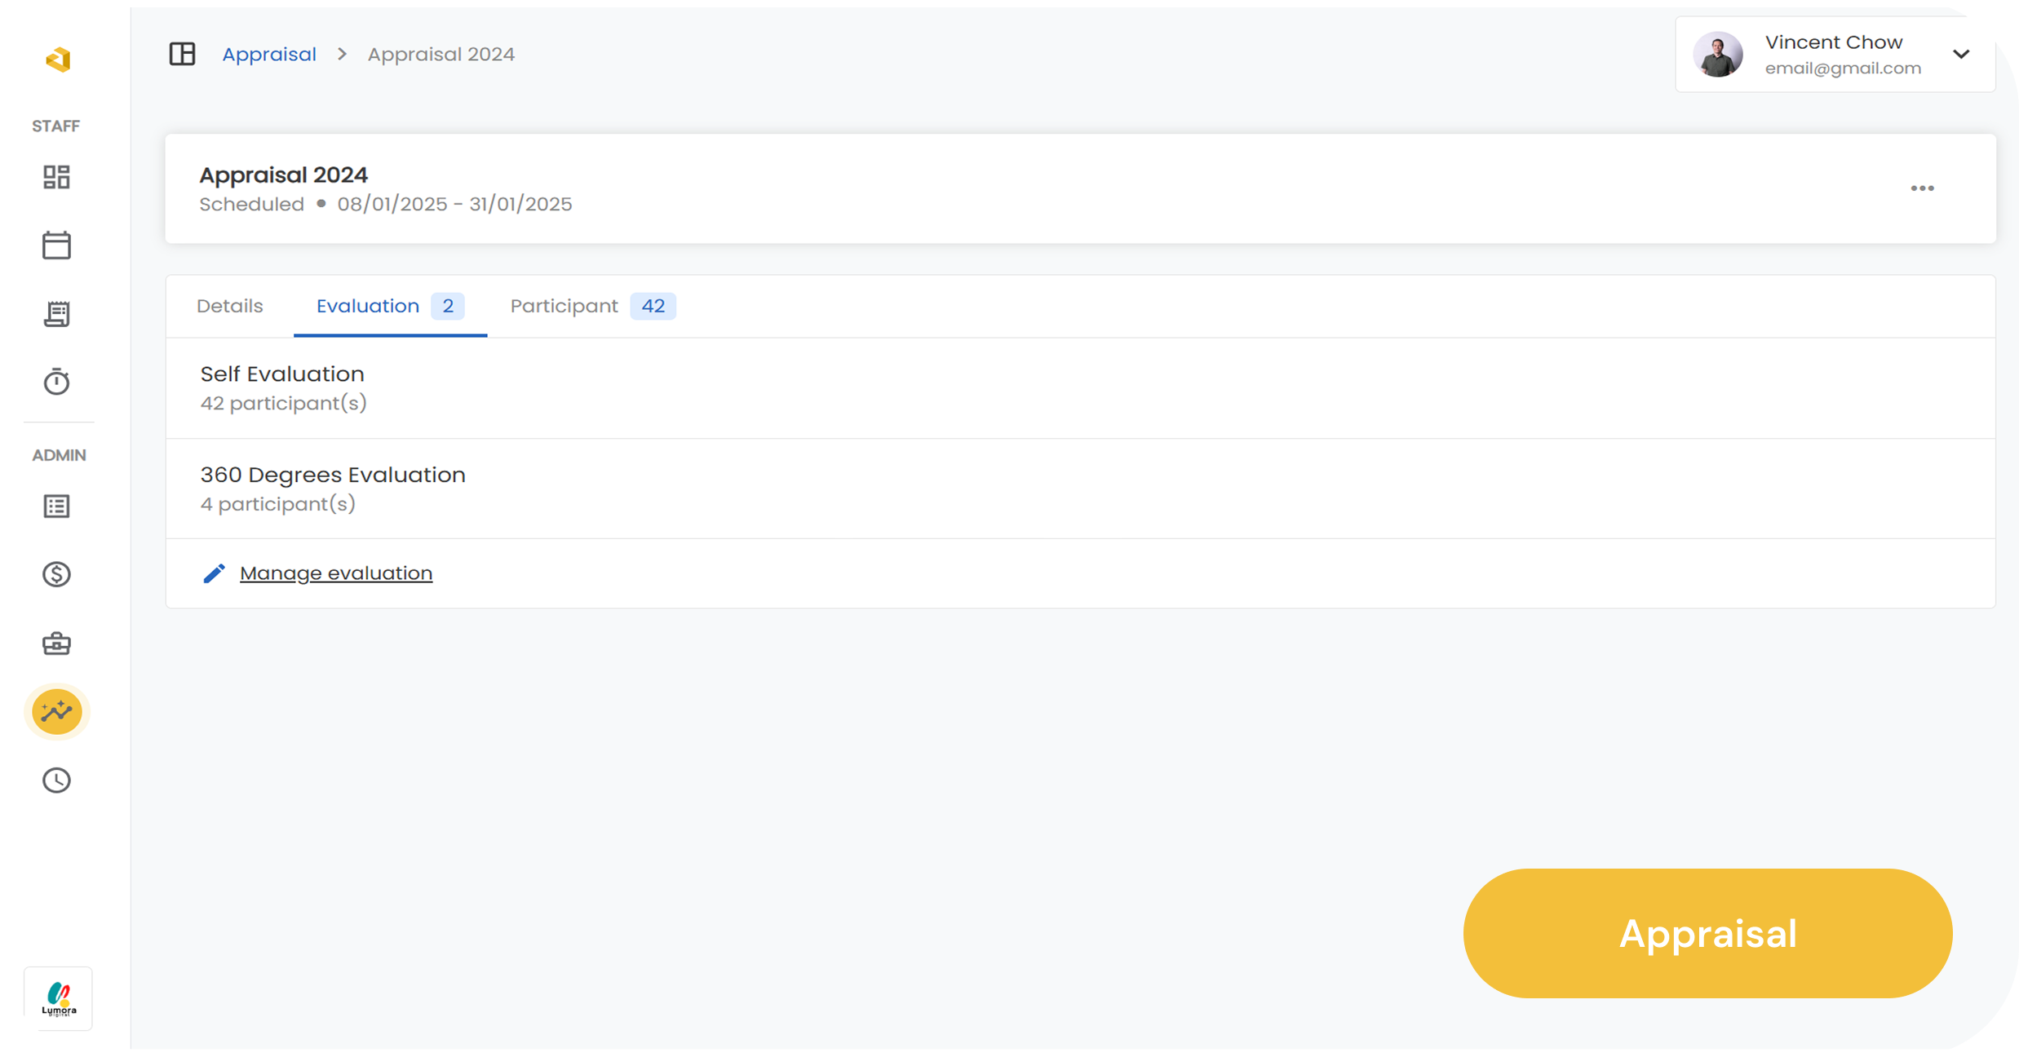Expand the Vincent Chow account dropdown

pyautogui.click(x=1961, y=54)
